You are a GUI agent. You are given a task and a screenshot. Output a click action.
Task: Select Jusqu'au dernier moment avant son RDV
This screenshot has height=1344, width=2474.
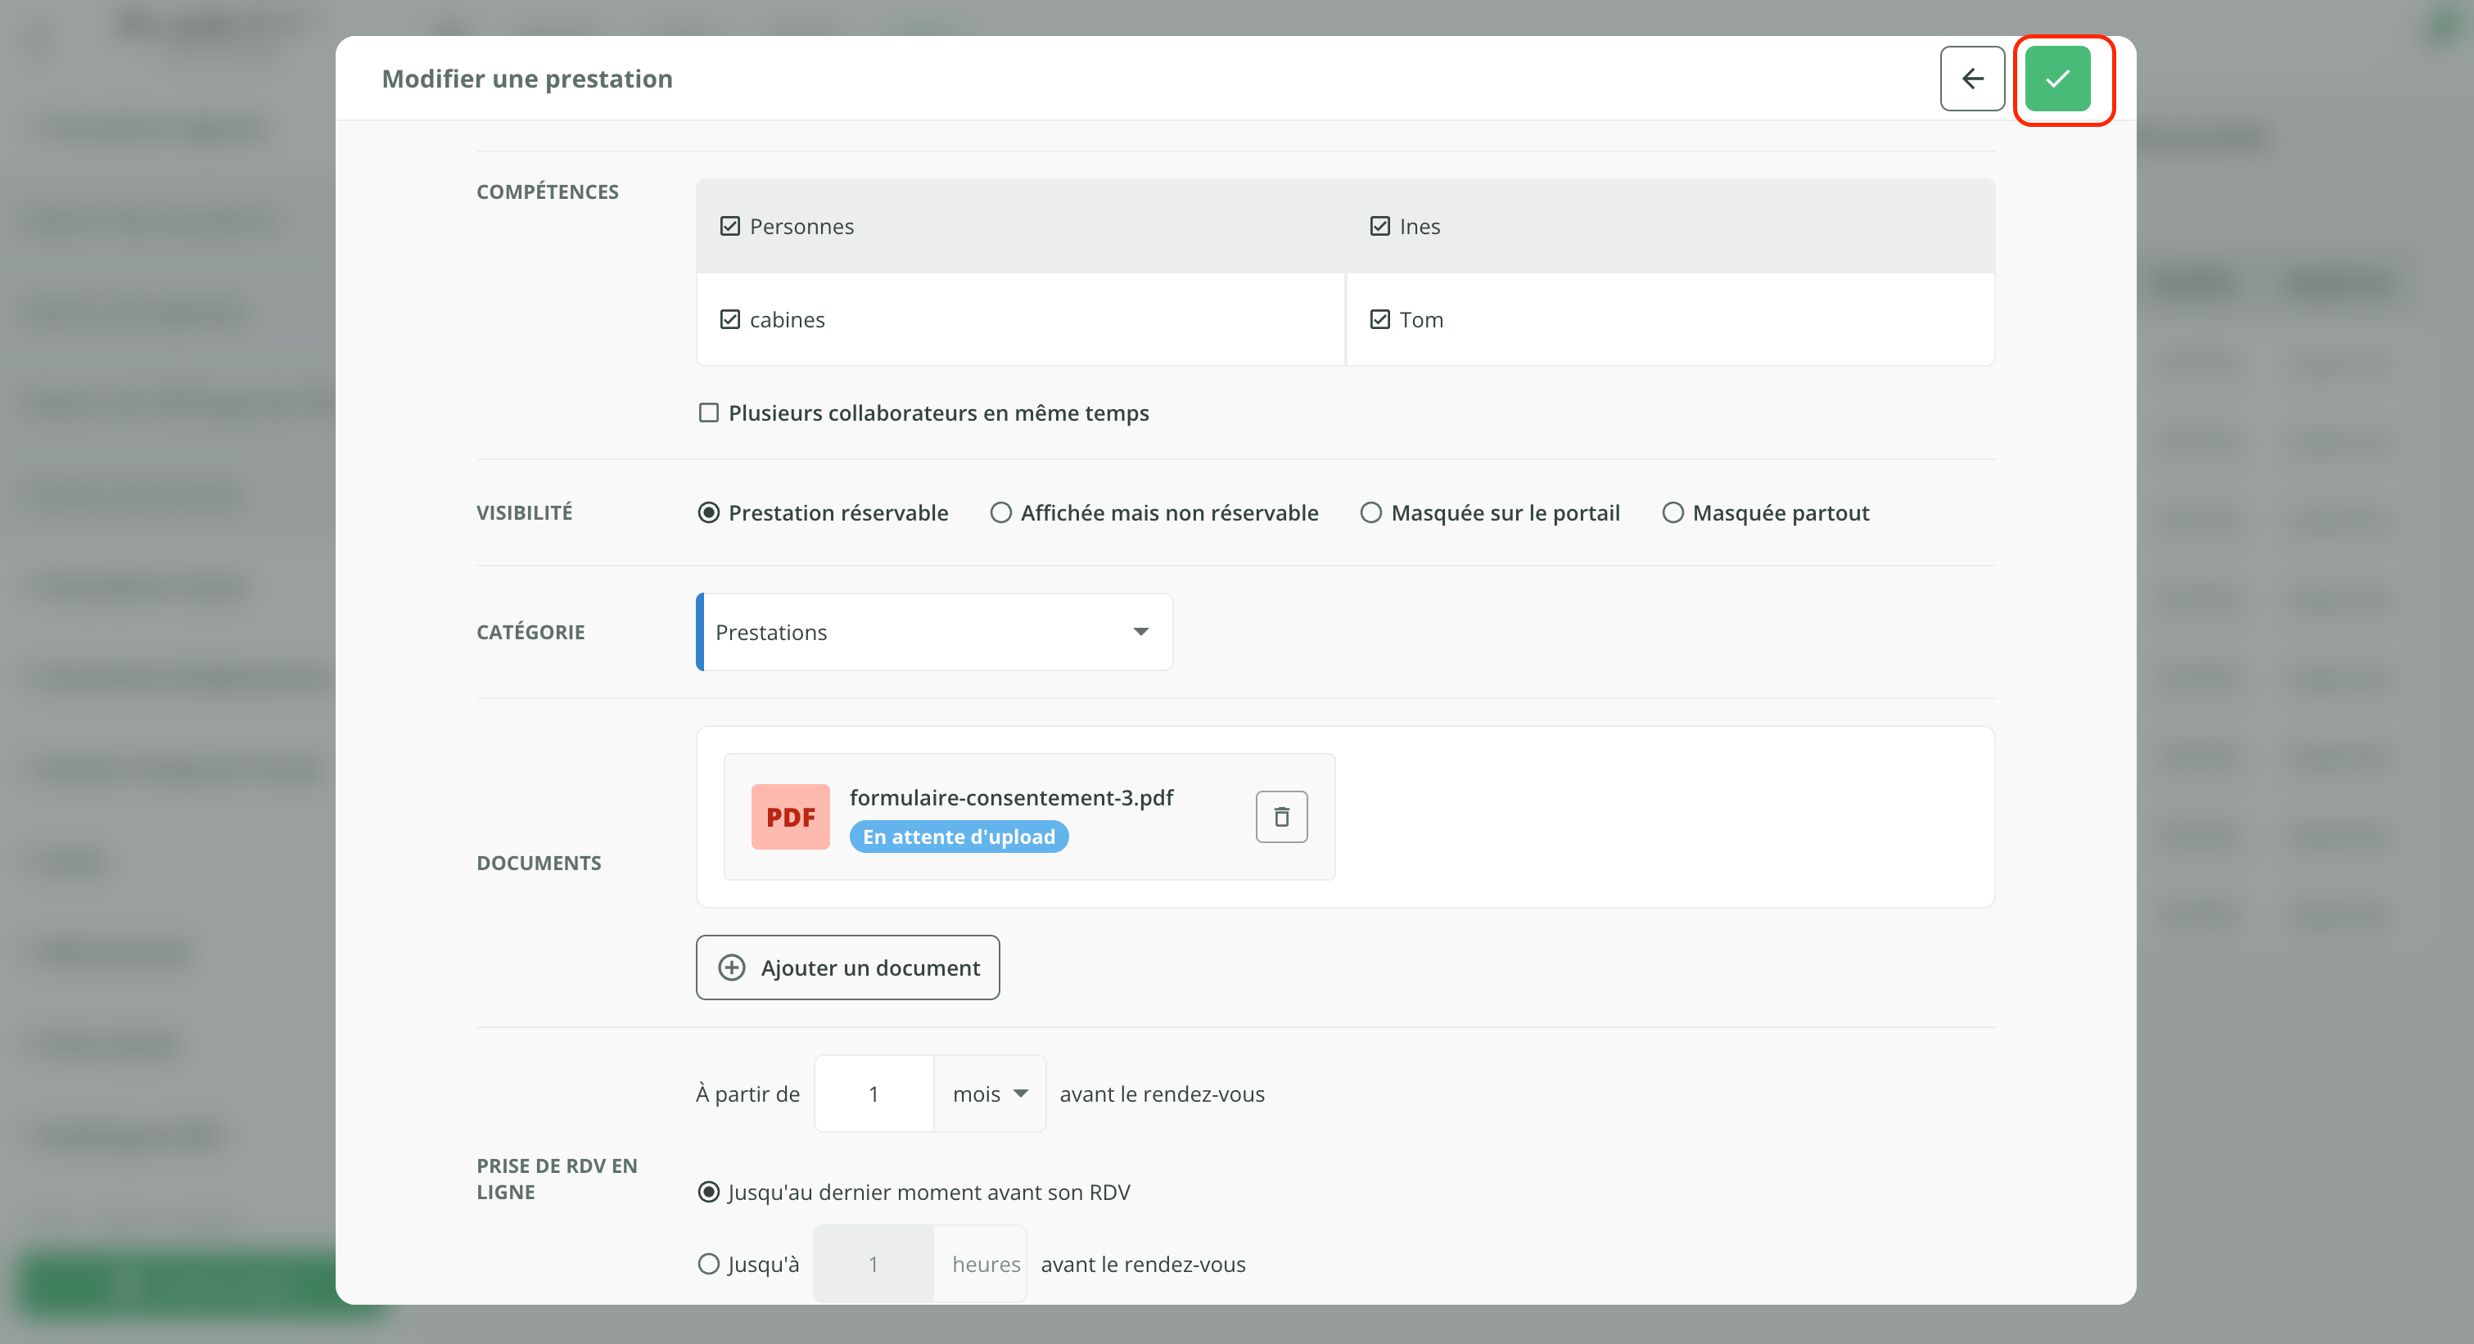tap(709, 1193)
